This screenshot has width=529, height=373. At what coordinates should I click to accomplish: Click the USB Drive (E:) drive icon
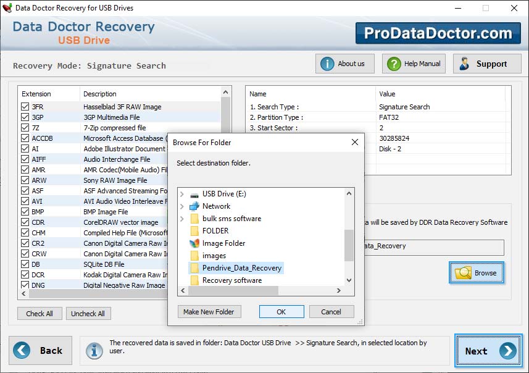[194, 195]
